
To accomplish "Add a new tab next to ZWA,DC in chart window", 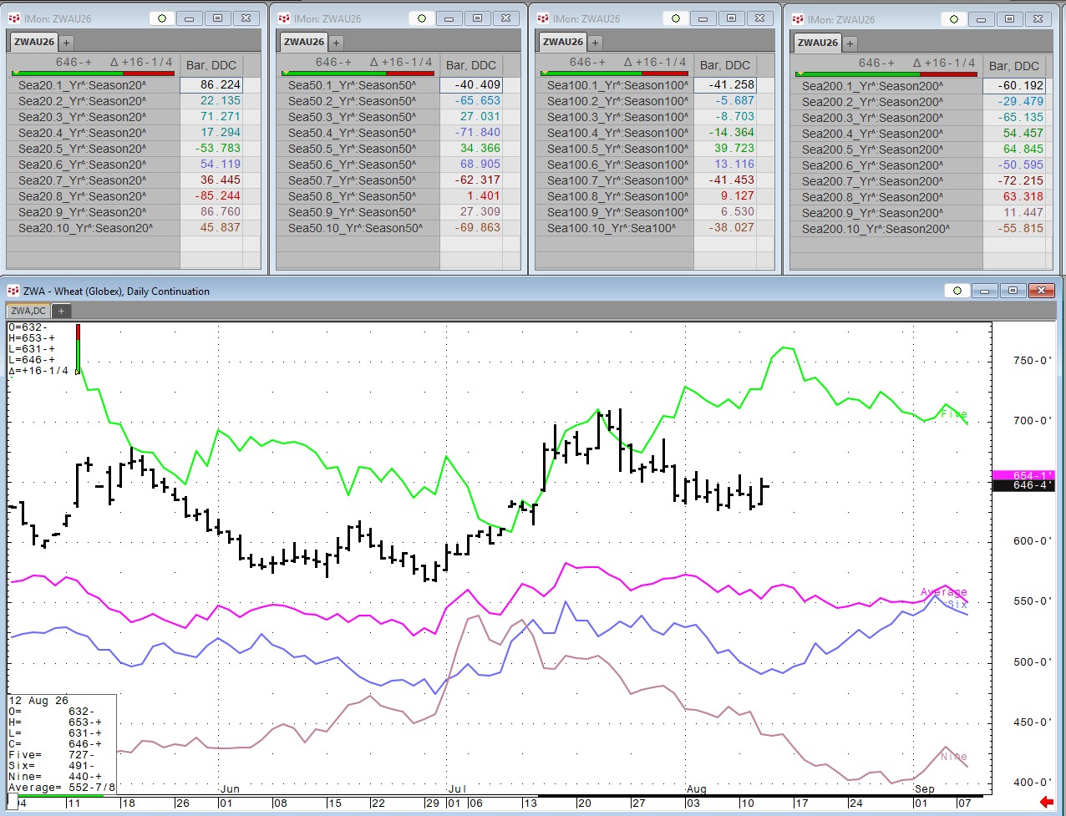I will (60, 311).
